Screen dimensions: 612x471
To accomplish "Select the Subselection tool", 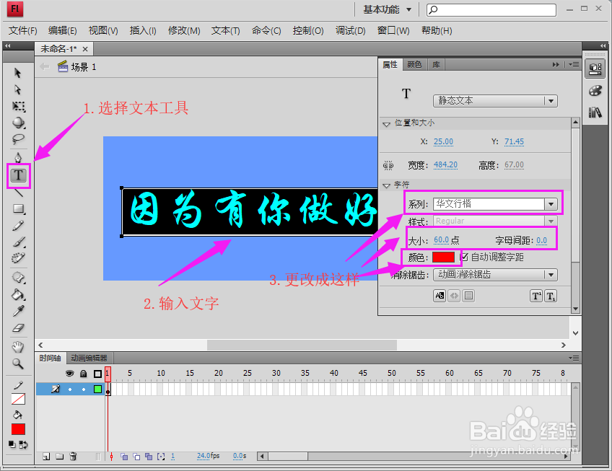I will pyautogui.click(x=17, y=89).
